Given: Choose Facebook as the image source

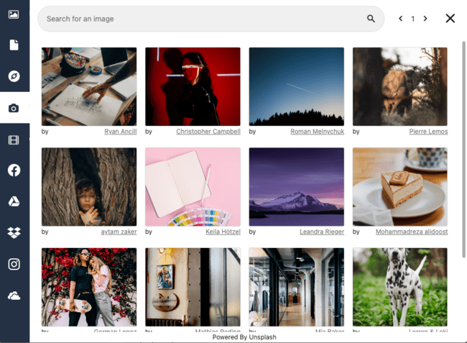Looking at the screenshot, I should (14, 170).
